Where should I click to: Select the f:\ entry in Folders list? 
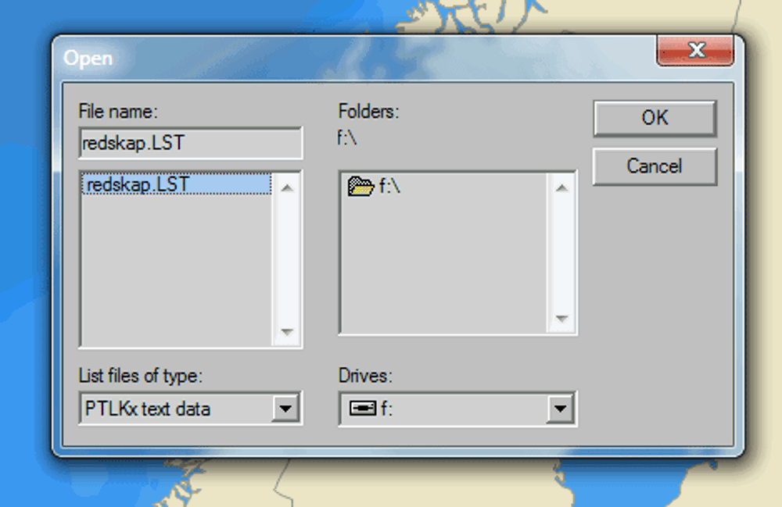click(389, 187)
